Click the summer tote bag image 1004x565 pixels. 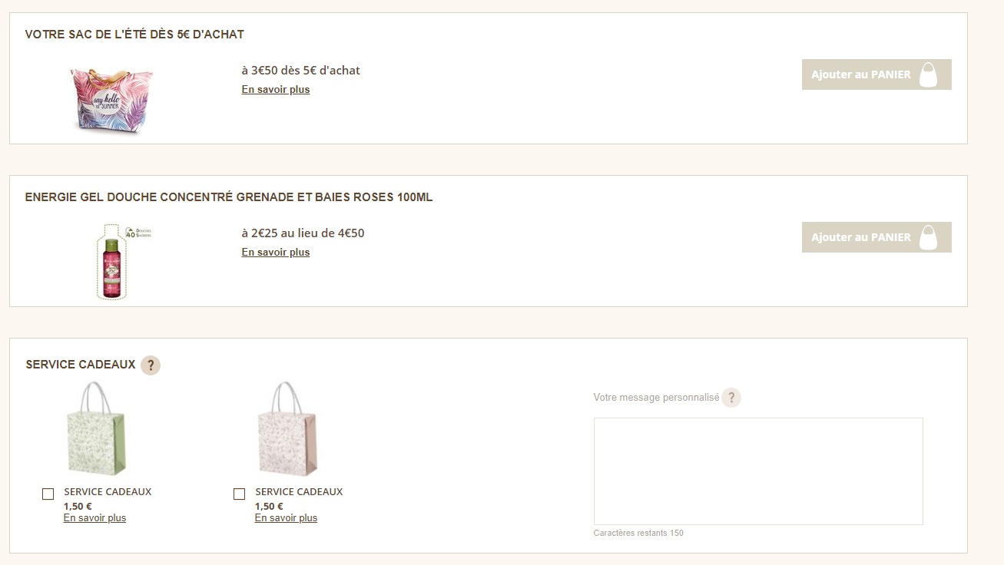click(x=112, y=99)
